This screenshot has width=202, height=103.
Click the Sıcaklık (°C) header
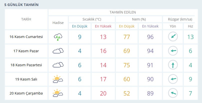point(92,19)
